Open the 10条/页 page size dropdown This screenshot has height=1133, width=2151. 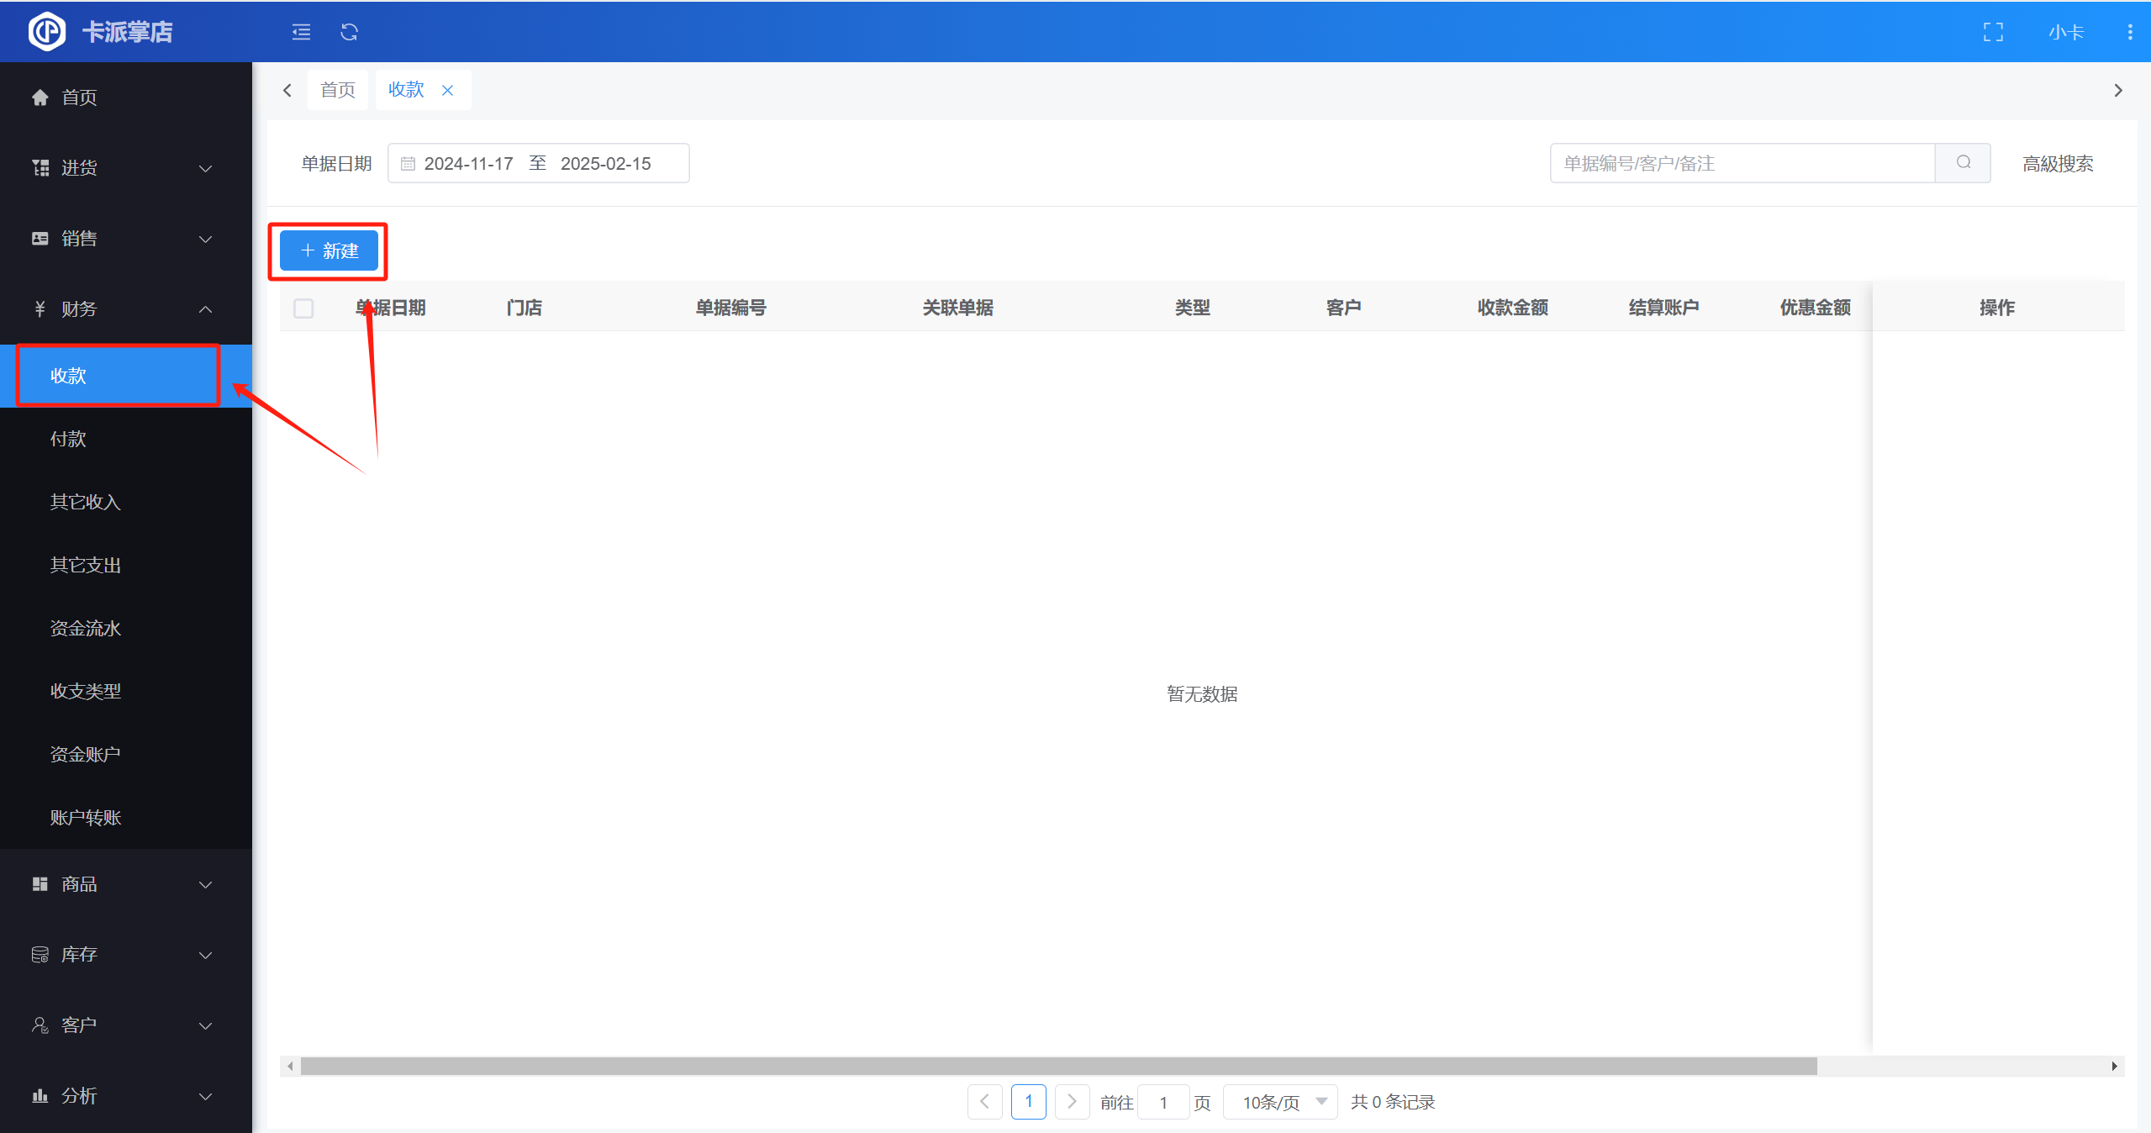coord(1280,1102)
